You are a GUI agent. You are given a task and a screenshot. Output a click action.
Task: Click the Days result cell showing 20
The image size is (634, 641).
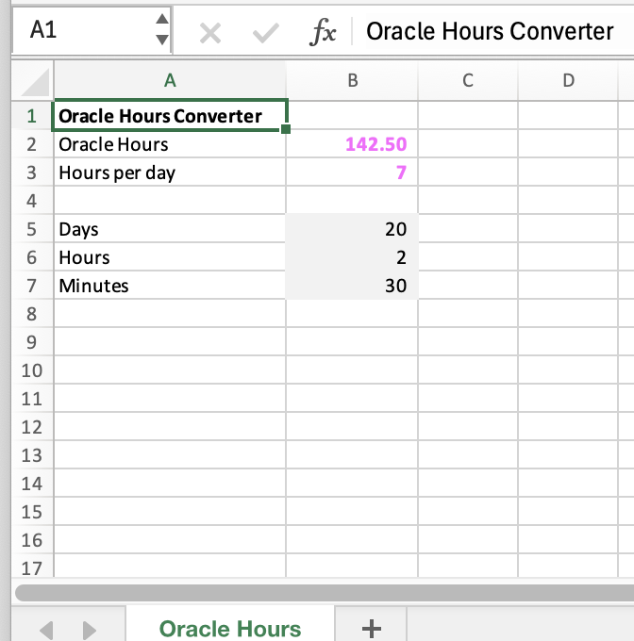(x=352, y=229)
